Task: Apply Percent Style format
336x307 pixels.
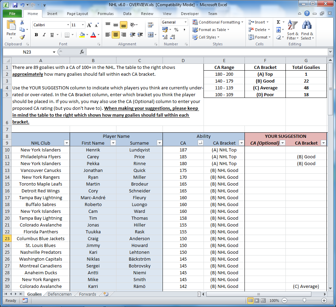Action: pos(176,30)
